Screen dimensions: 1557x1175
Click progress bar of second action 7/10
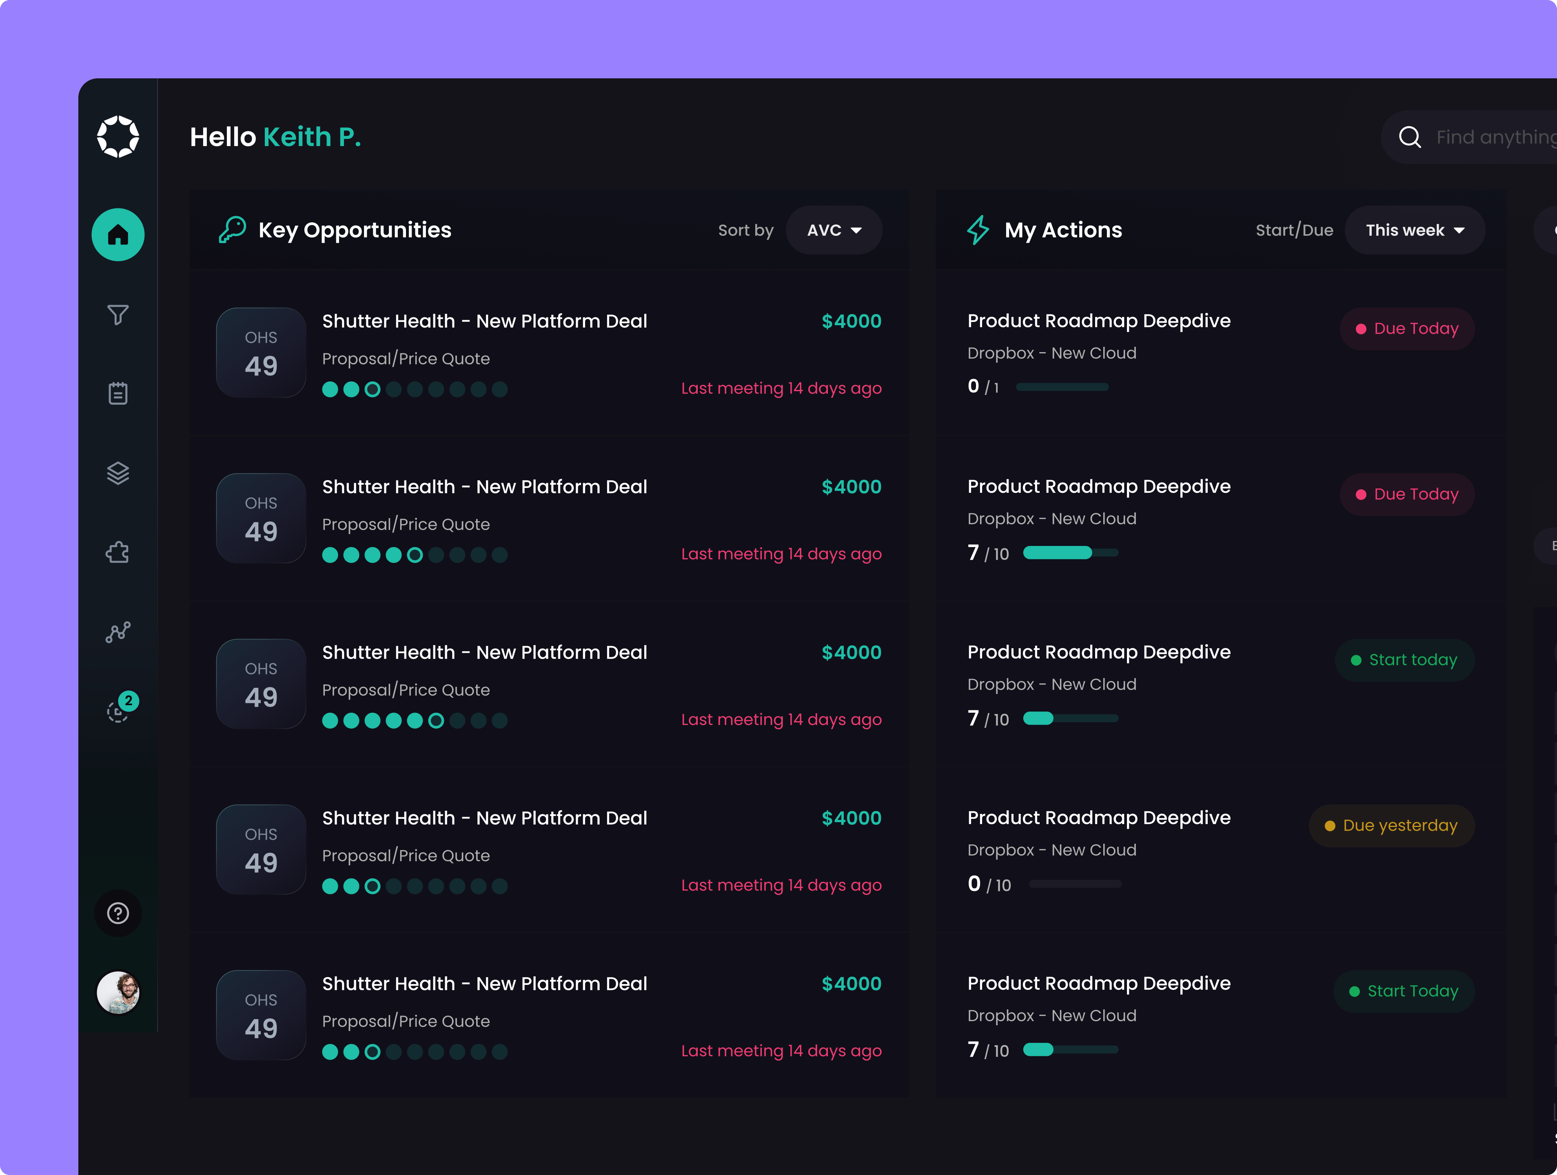(1070, 553)
